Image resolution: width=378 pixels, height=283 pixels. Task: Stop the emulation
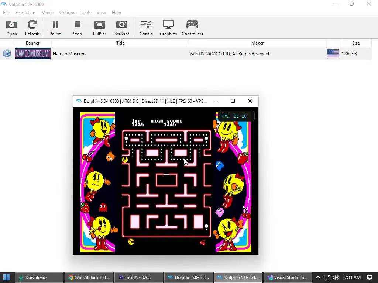pos(78,28)
